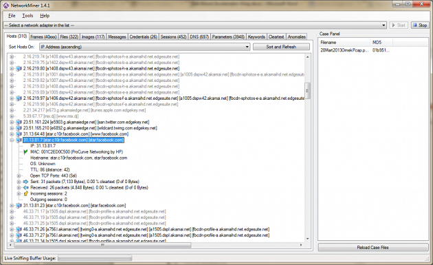This screenshot has height=265, width=433.
Task: Click the Received packets arrow icon
Action: [x=25, y=187]
